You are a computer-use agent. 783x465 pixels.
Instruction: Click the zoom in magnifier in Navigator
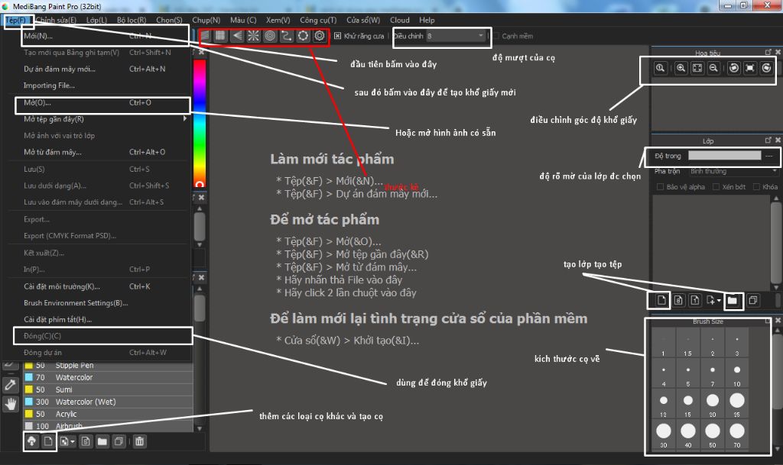(x=681, y=68)
